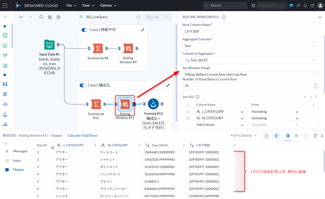Open the 4 of 4 Columns dropdown

pyautogui.click(x=243, y=136)
